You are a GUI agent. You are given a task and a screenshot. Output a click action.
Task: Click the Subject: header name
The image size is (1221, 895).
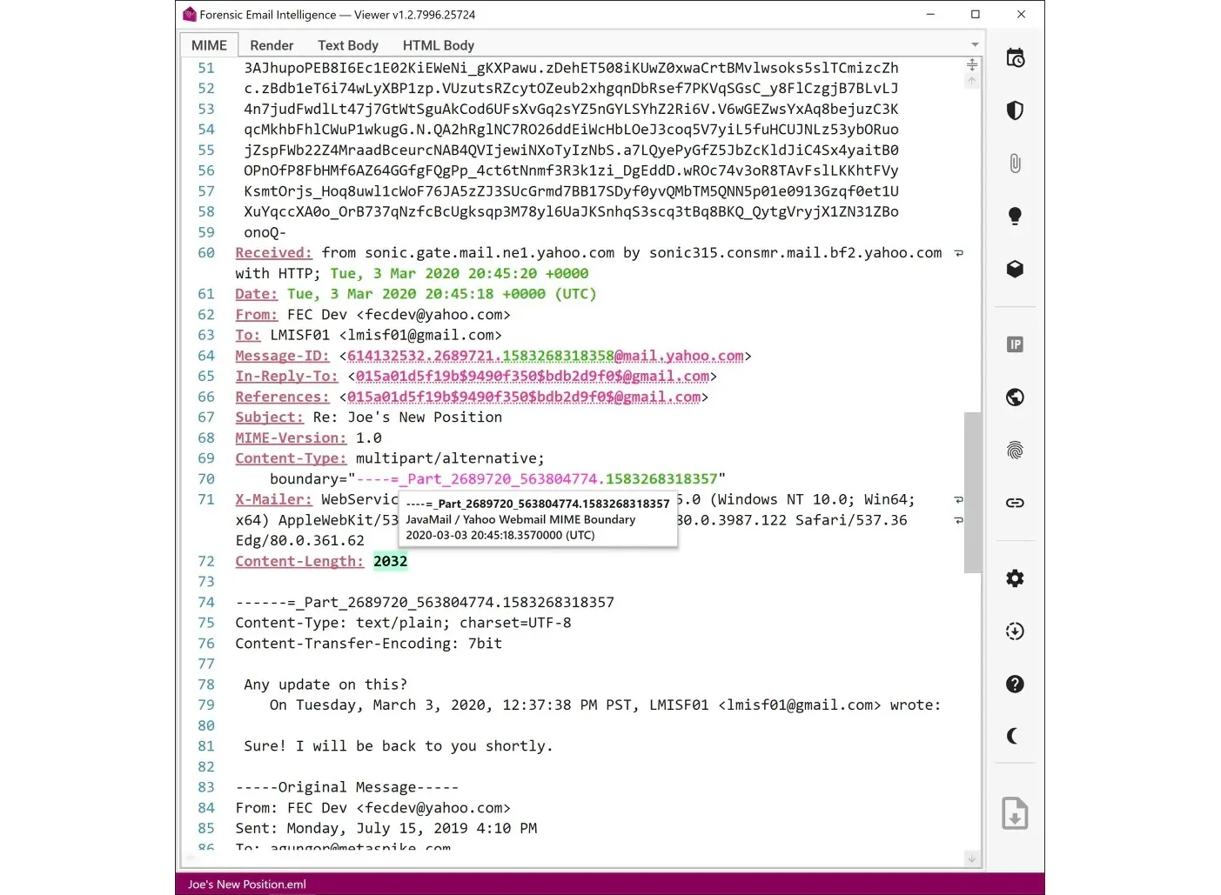[269, 417]
